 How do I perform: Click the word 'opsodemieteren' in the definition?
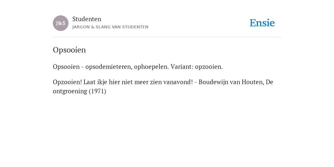(x=109, y=67)
